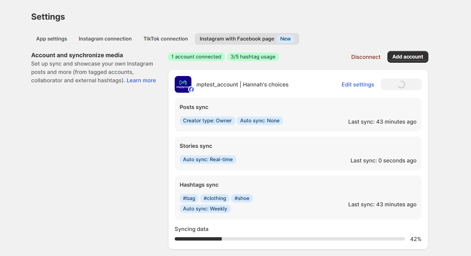Click the Creator type: Owner tag
This screenshot has height=256, width=471.
click(207, 121)
